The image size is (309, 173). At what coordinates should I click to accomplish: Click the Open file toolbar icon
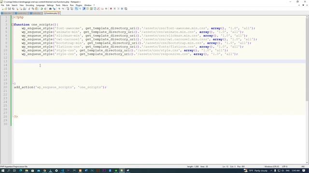point(6,9)
